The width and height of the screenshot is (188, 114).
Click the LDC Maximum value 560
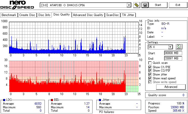click(x=39, y=107)
